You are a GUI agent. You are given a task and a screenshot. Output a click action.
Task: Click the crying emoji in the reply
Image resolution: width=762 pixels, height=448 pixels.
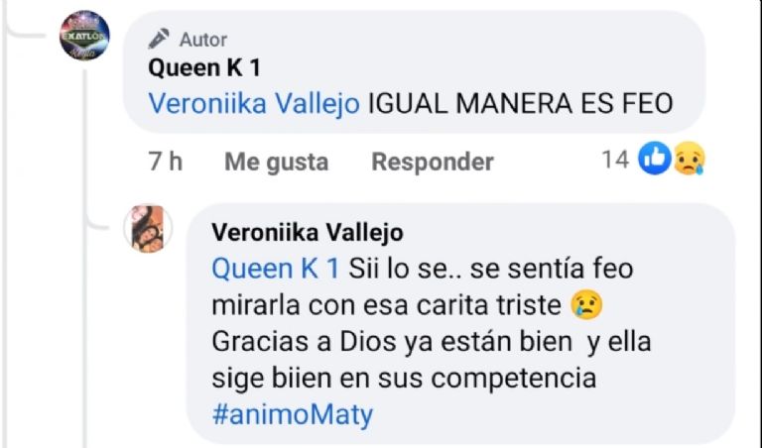point(587,305)
